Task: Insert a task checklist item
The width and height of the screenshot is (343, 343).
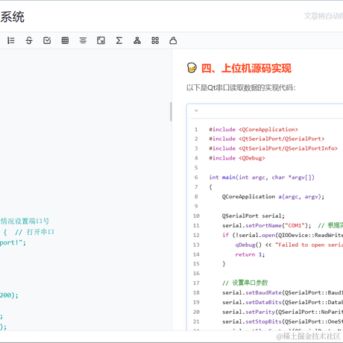Action: [47, 40]
